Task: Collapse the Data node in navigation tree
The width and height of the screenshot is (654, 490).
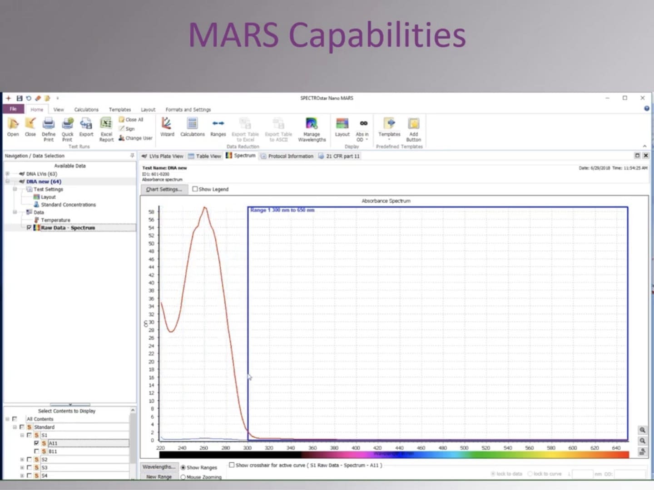Action: (x=15, y=212)
